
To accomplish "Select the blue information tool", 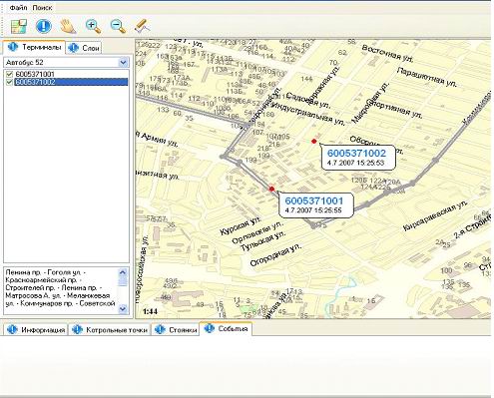I will pyautogui.click(x=43, y=26).
